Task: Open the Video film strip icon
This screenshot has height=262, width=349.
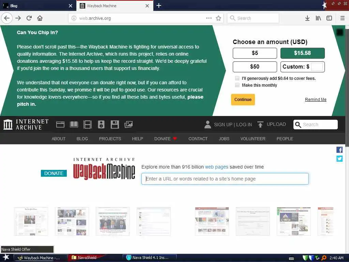Action: pyautogui.click(x=88, y=124)
